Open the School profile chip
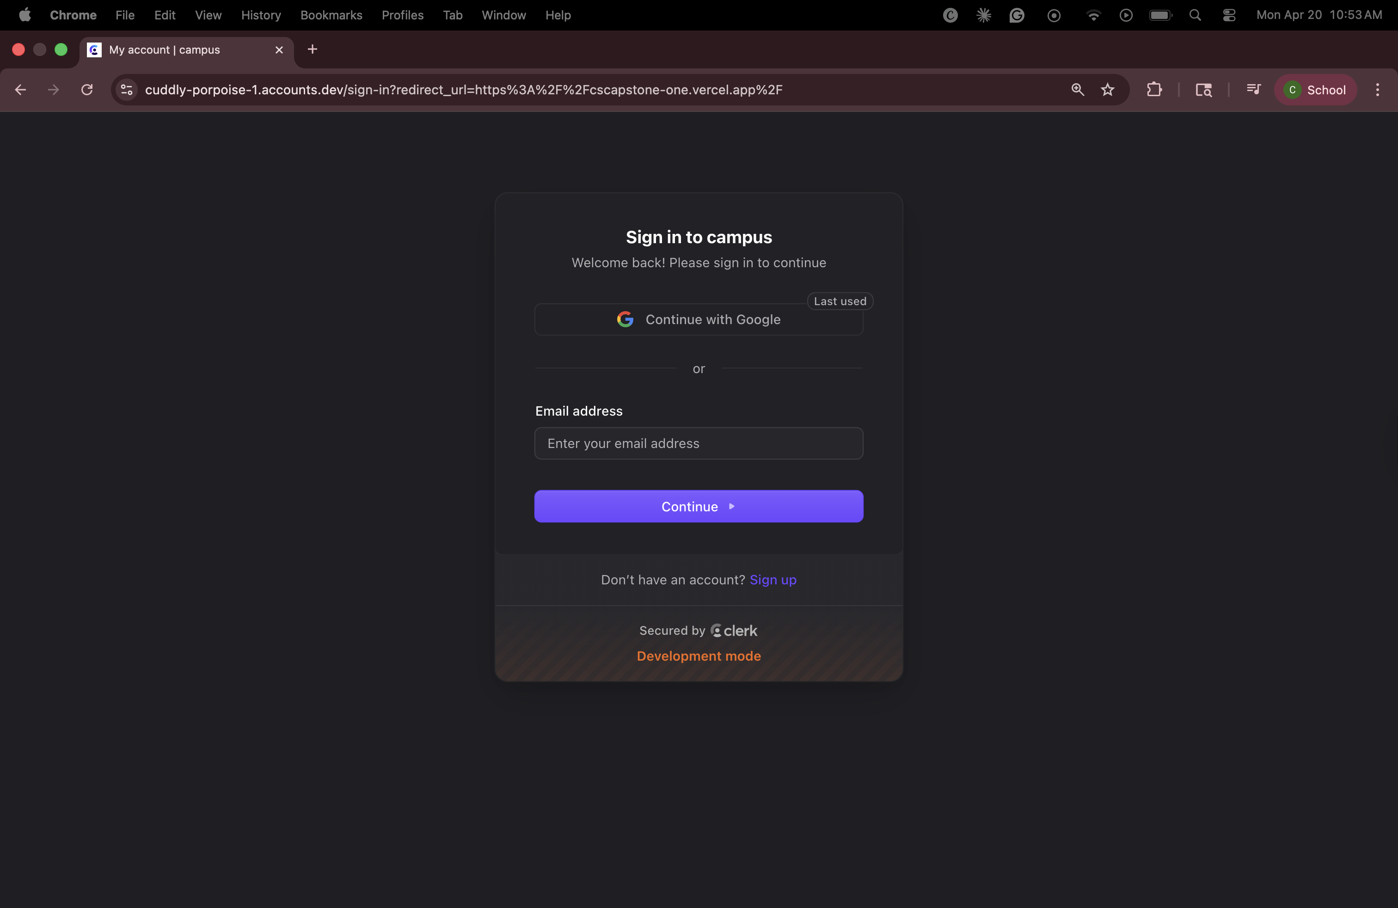 1315,90
